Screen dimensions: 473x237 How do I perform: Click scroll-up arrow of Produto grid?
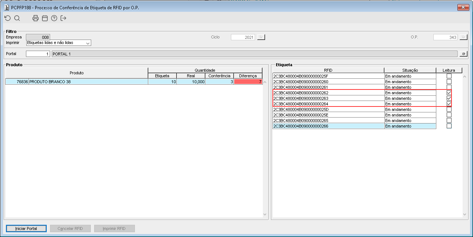pos(265,82)
